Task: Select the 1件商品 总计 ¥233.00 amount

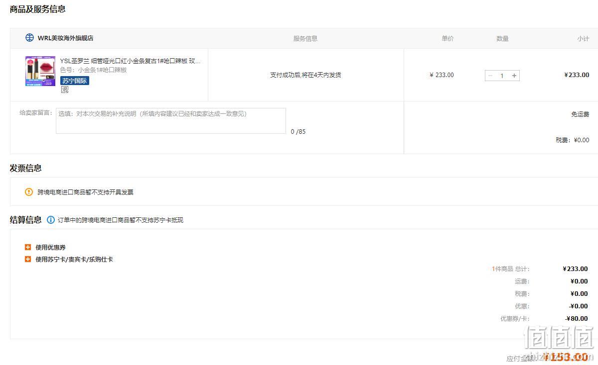Action: coord(575,269)
